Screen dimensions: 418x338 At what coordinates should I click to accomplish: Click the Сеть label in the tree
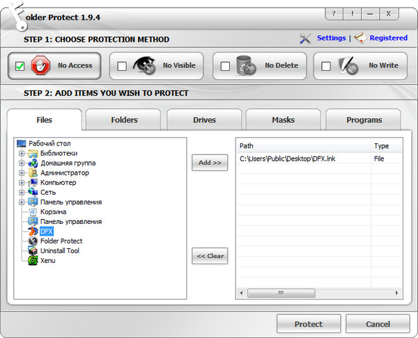pyautogui.click(x=48, y=192)
